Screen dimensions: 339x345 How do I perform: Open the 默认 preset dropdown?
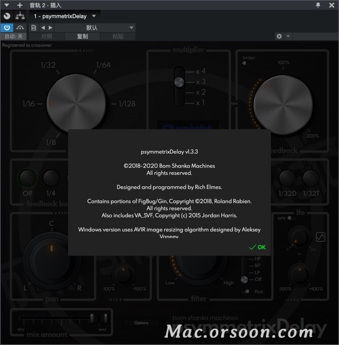coord(94,28)
